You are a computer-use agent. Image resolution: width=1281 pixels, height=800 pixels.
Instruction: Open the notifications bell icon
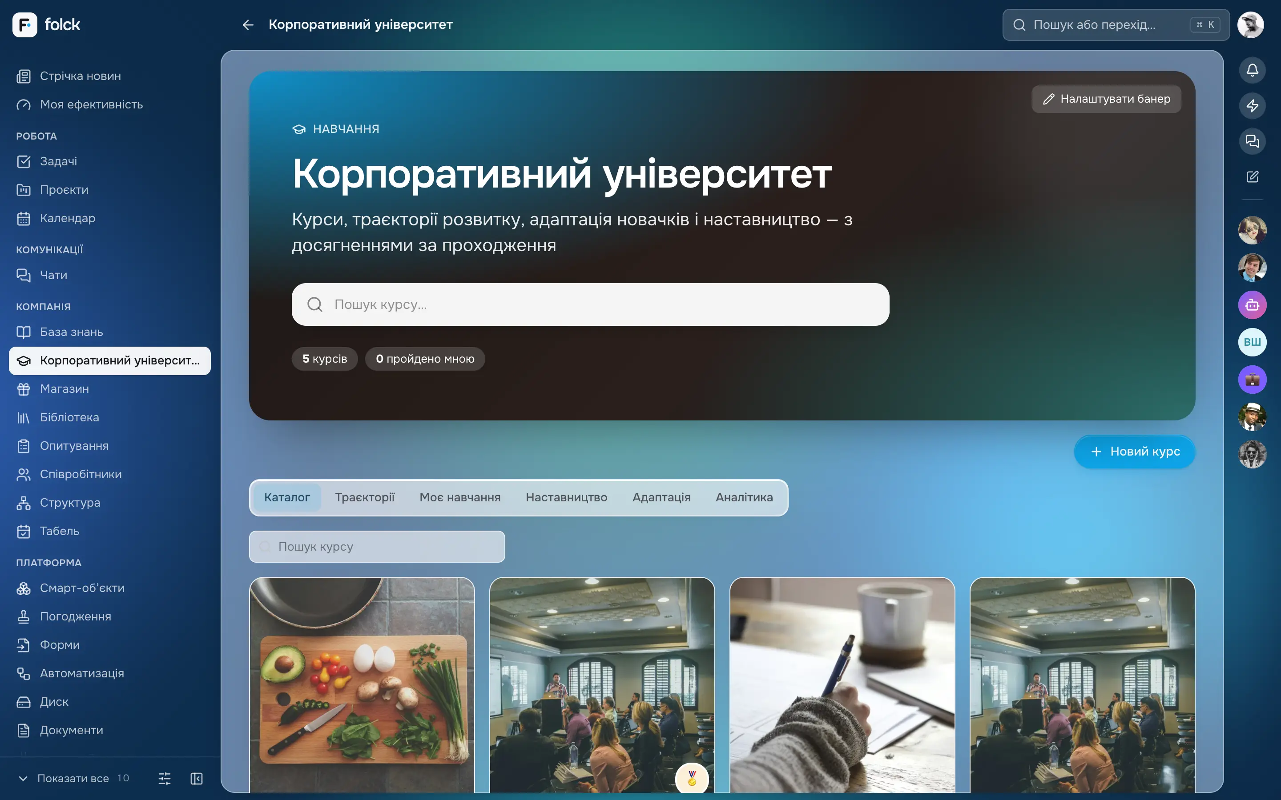pos(1252,70)
